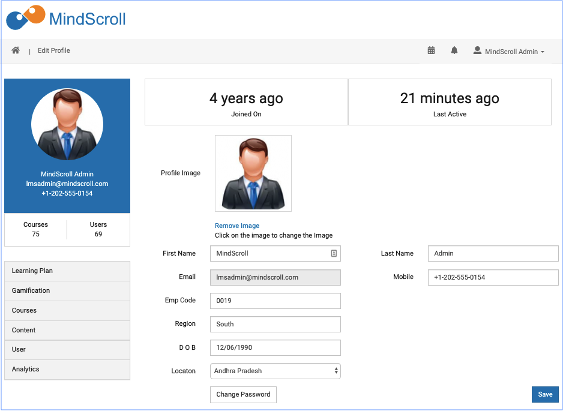Click the '21 minutes ago' Last Active stat
Image resolution: width=563 pixels, height=411 pixels.
click(450, 103)
